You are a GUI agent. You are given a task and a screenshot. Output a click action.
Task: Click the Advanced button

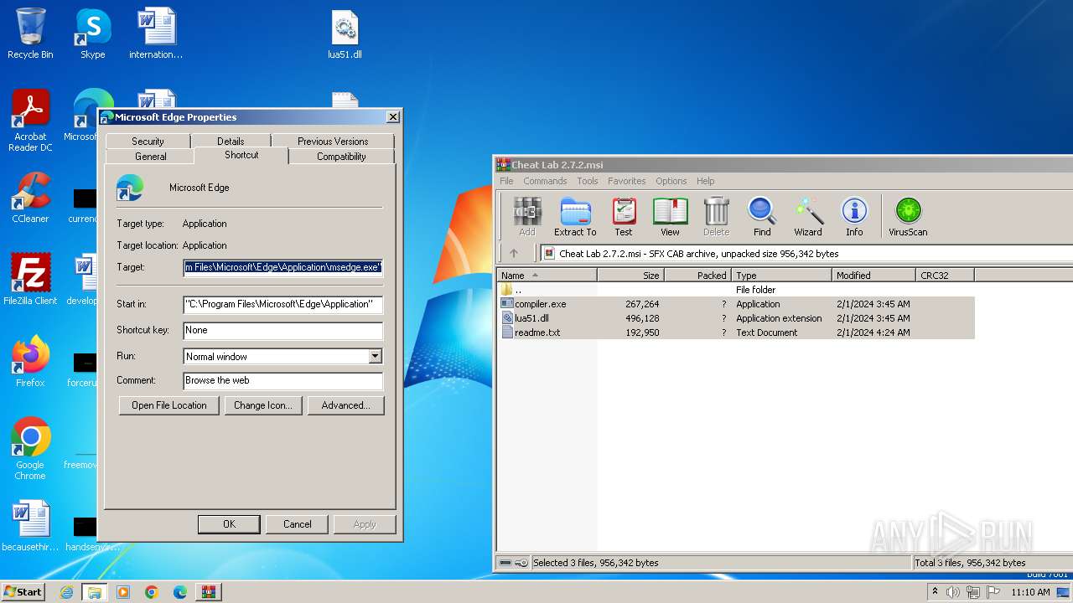[345, 405]
